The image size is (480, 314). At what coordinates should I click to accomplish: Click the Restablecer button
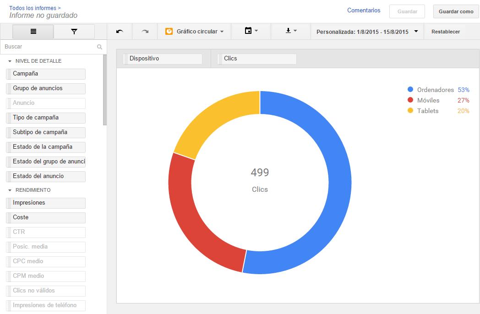pos(445,32)
